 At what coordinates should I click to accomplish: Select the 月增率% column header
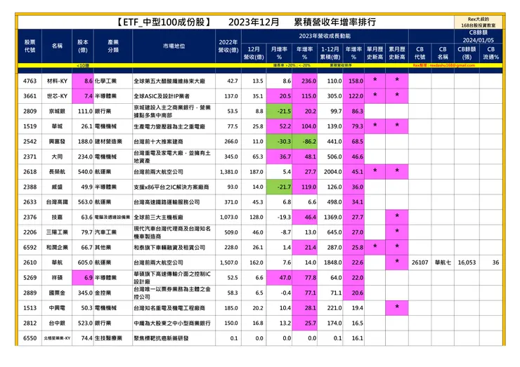(279, 53)
